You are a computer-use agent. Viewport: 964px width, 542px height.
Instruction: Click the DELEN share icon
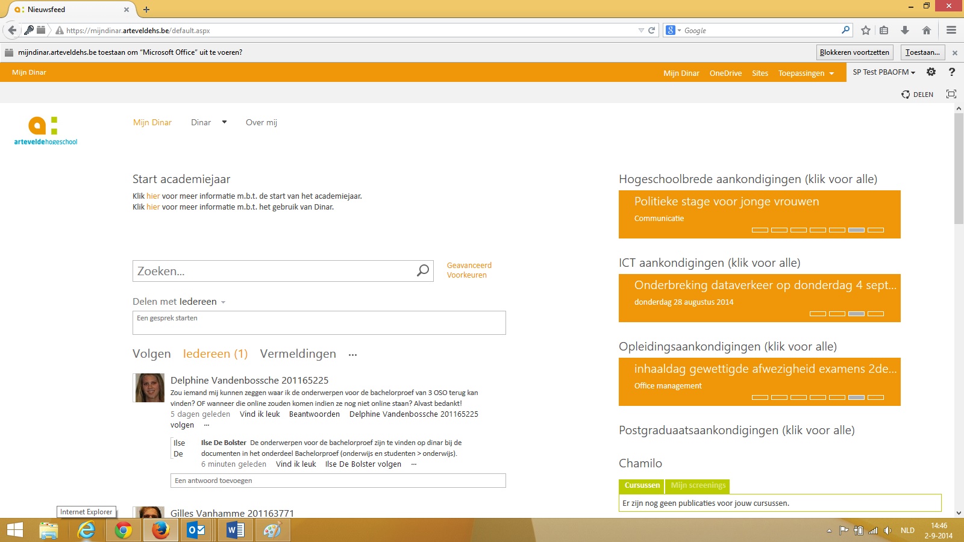click(x=917, y=94)
